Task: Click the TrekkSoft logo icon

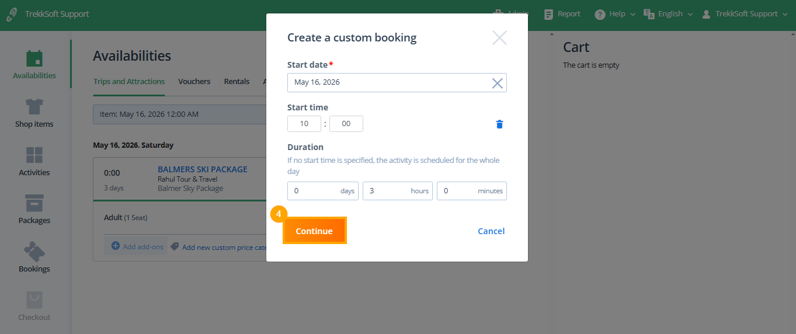Action: click(12, 15)
